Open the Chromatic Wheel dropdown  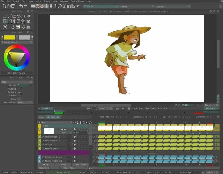[17, 42]
